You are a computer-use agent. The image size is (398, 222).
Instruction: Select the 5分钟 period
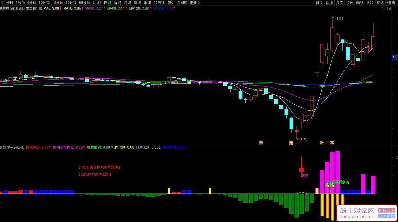pos(32,2)
